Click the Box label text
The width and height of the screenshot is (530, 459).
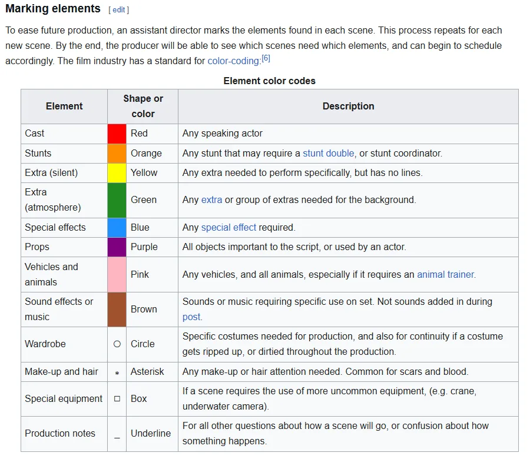(x=138, y=399)
